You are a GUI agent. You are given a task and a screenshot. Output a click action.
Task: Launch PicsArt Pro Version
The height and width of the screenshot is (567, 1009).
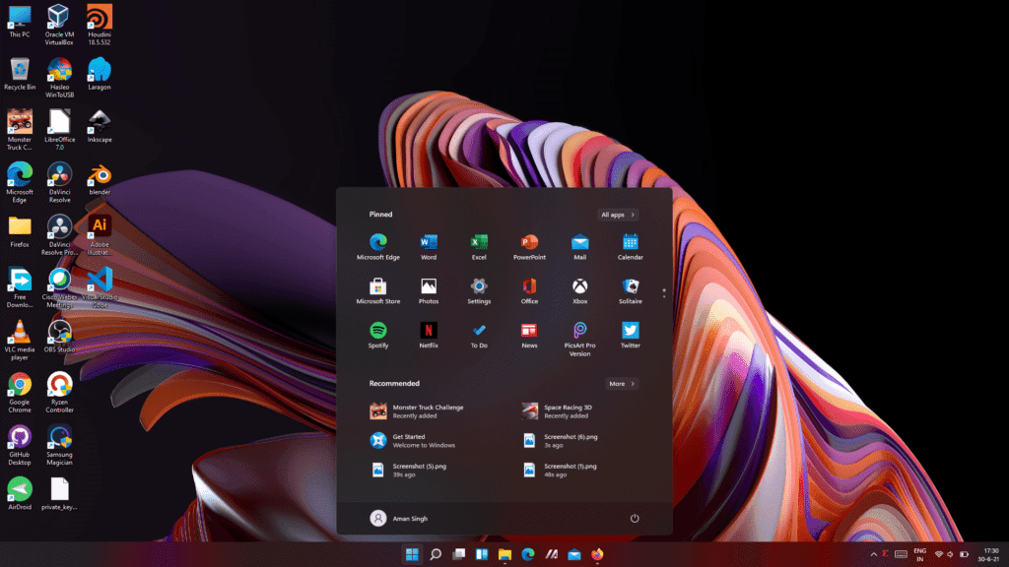(579, 340)
